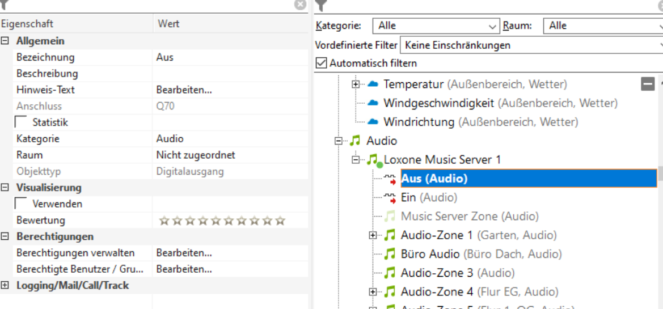The image size is (663, 309).
Task: Click Bearbeiten... next to Hinweis-Text
Action: click(x=184, y=90)
